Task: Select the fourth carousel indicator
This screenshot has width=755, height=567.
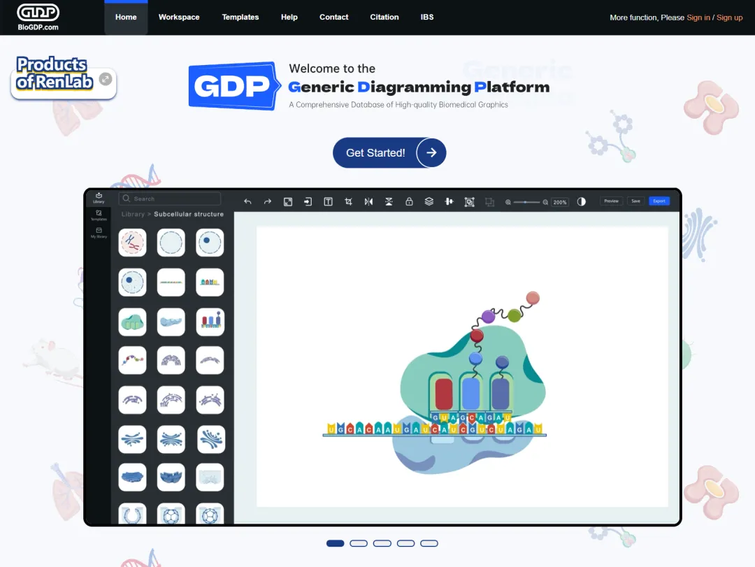Action: tap(406, 543)
